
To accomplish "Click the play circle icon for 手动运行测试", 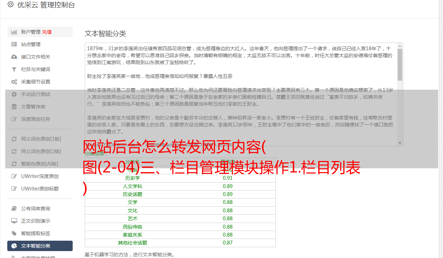I will [x=14, y=94].
